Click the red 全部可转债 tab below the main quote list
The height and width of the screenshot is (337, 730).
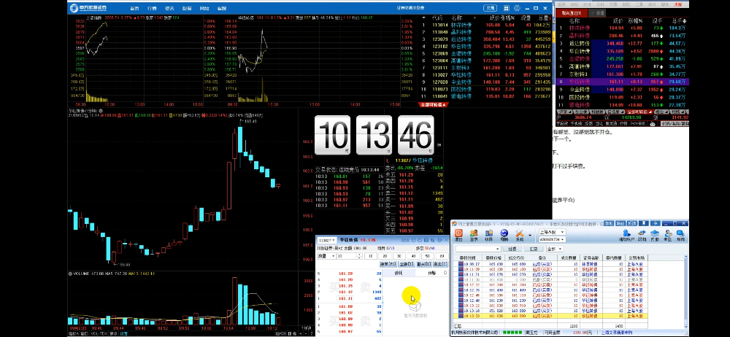[x=433, y=105]
